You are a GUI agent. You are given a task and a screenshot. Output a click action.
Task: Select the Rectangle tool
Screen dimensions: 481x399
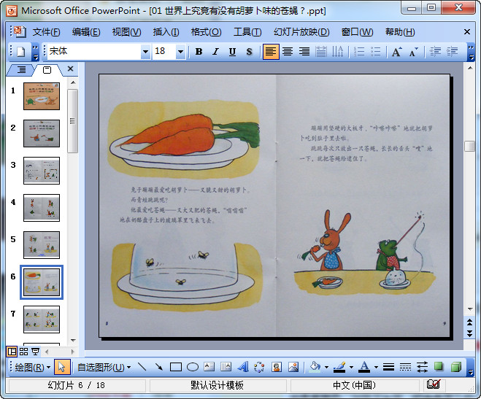coord(176,367)
